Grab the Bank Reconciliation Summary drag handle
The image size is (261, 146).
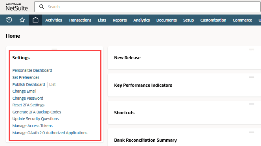[251, 132]
